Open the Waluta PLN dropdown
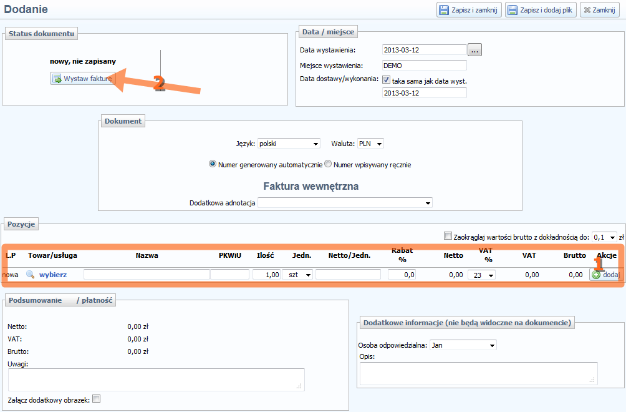 (370, 144)
